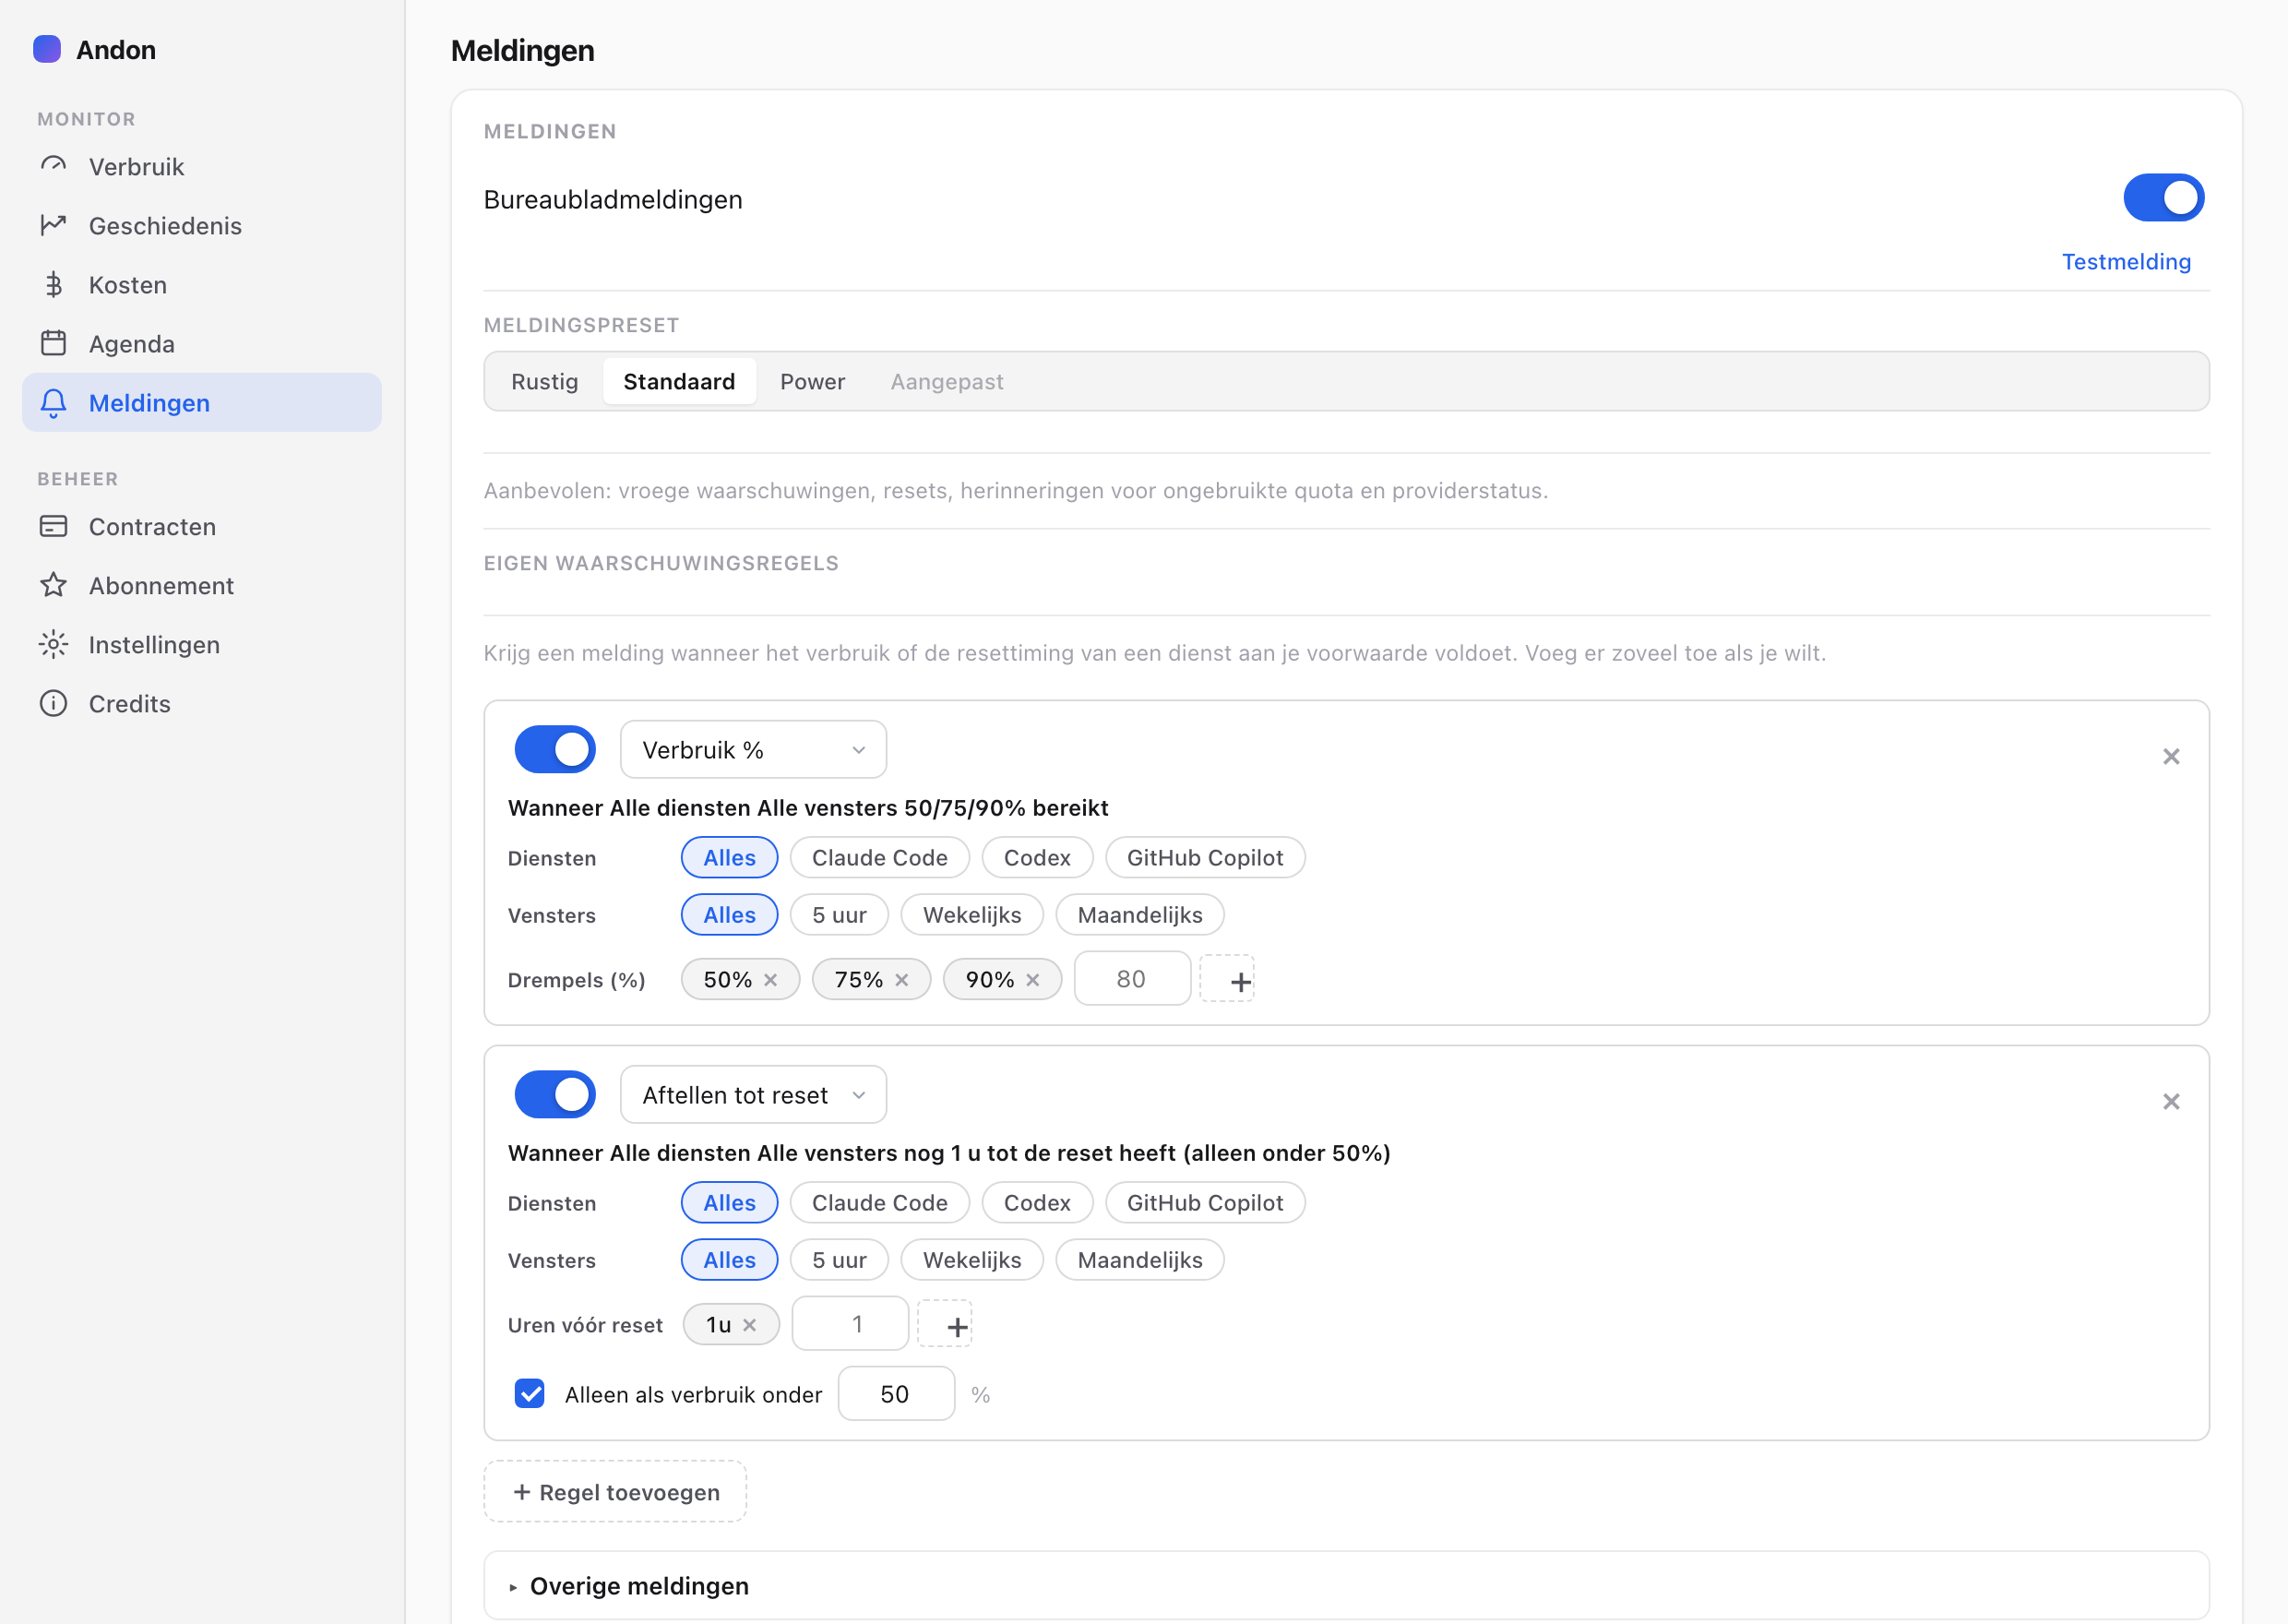Open Agenda calendar icon in sidebar

click(x=54, y=343)
